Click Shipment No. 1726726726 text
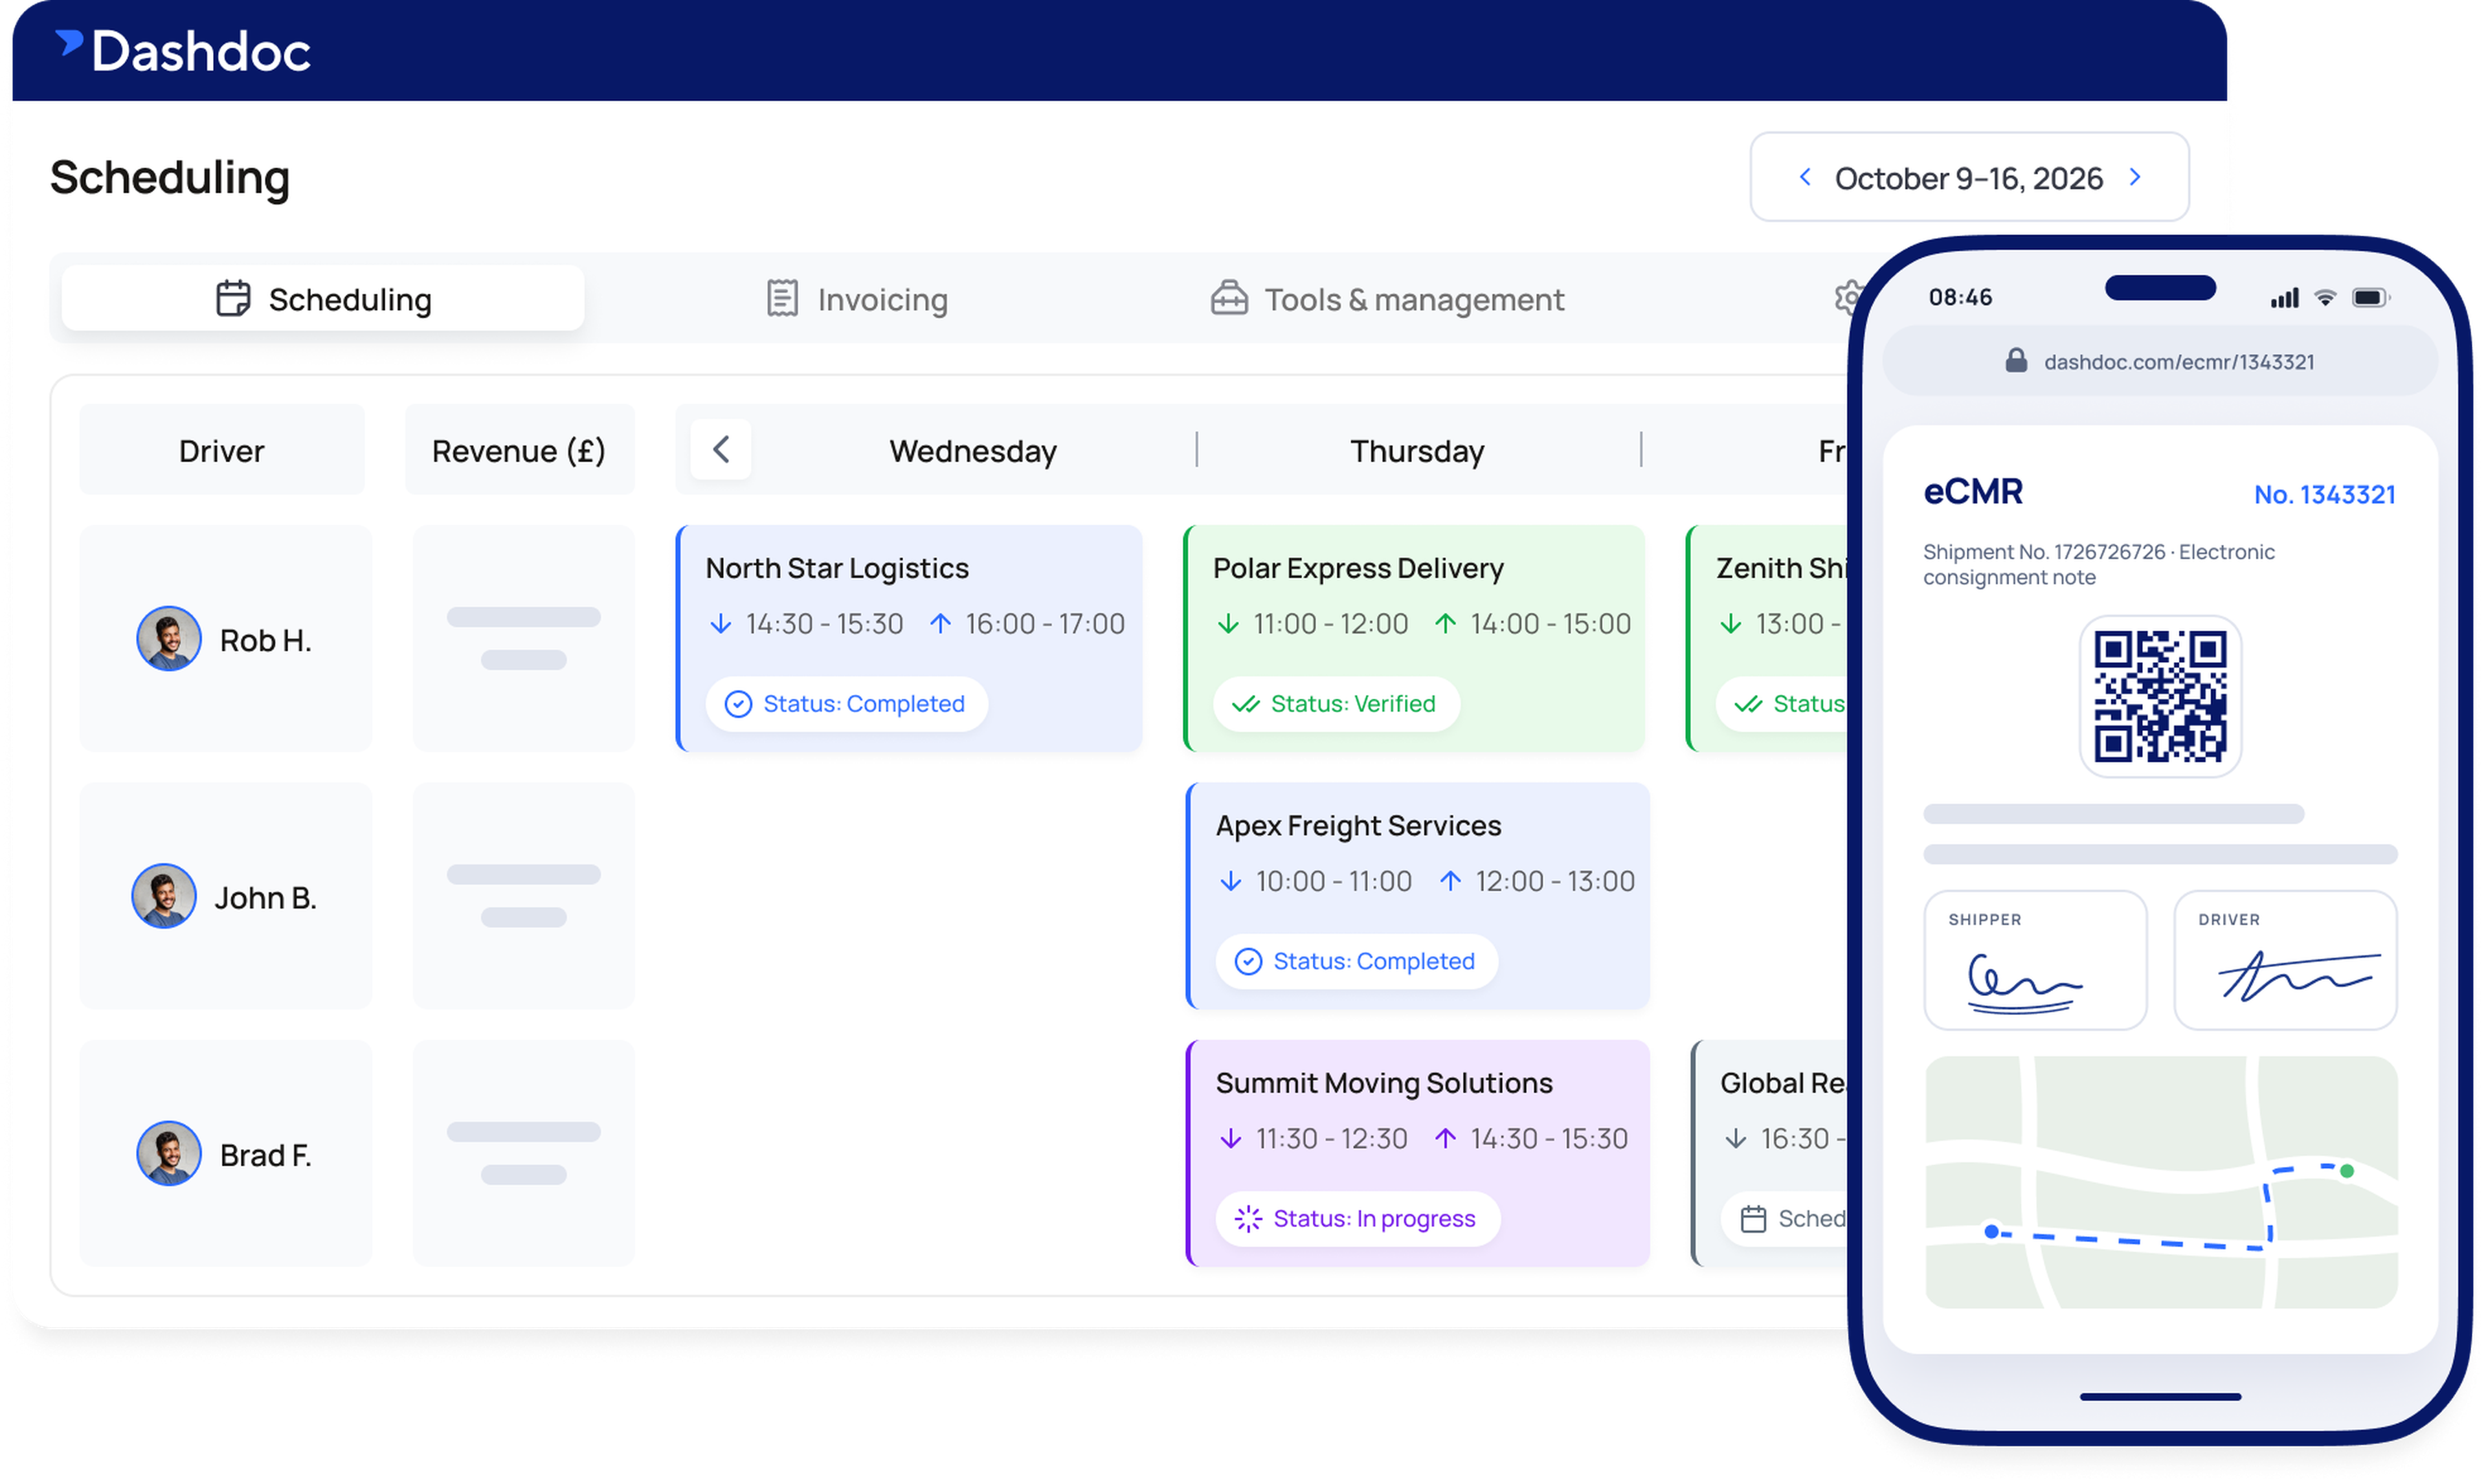 pos(2045,553)
